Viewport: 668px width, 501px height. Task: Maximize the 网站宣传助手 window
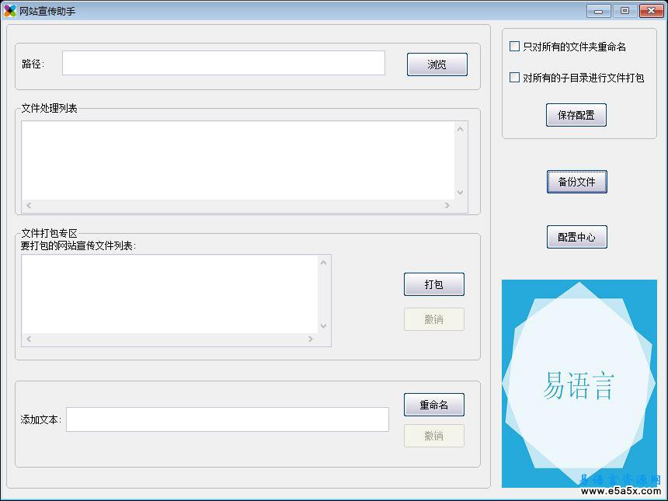click(x=625, y=11)
